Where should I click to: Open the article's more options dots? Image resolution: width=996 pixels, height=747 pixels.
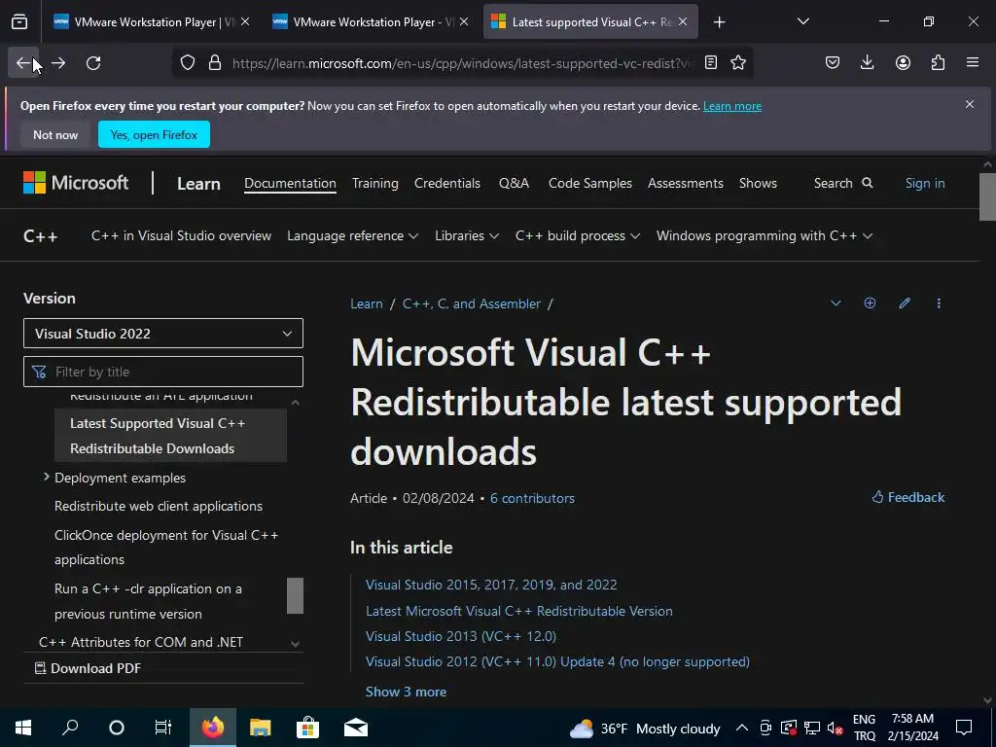coord(939,303)
